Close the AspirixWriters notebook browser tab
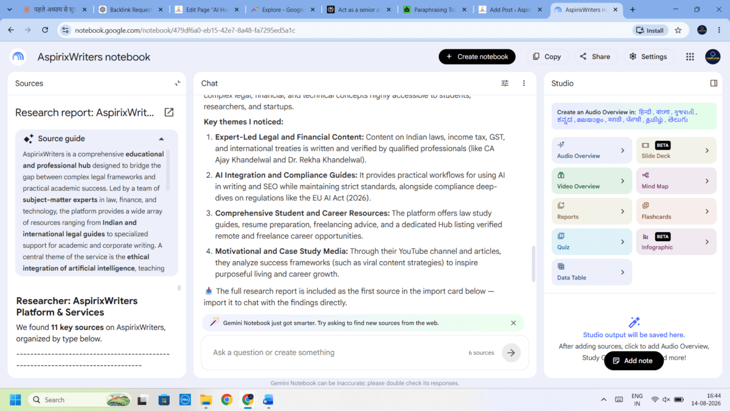 click(x=615, y=10)
